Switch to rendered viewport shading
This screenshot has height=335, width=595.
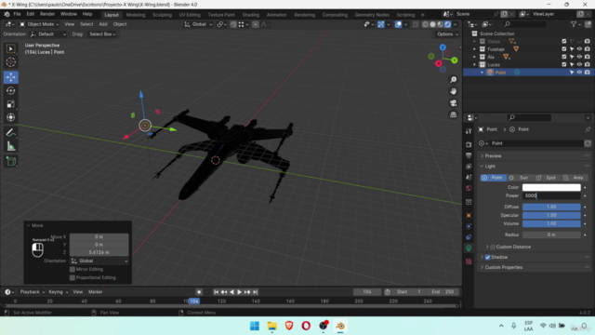click(x=448, y=24)
